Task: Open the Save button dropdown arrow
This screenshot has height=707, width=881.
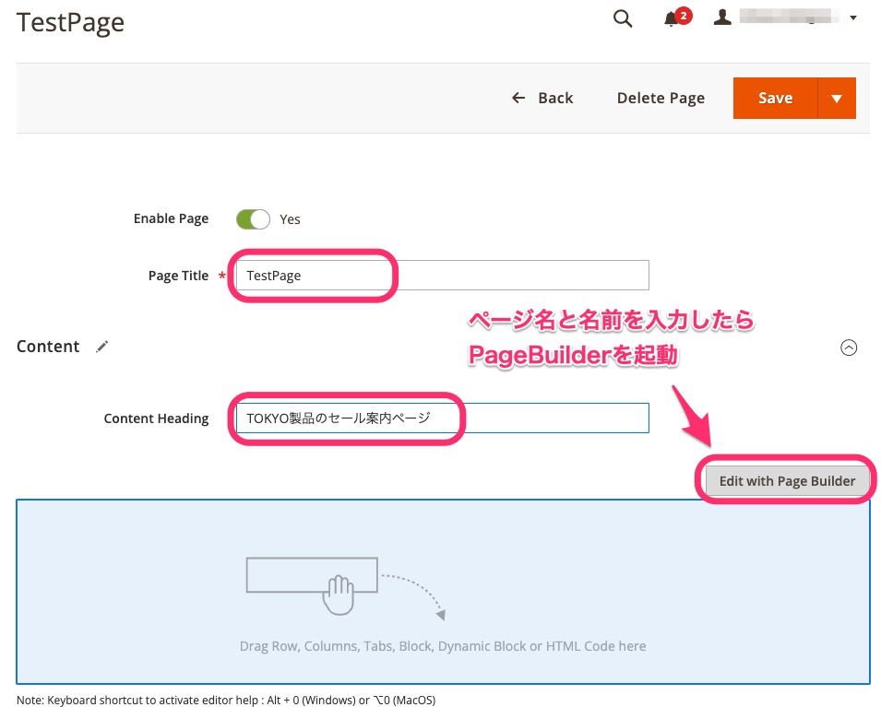Action: pos(838,98)
